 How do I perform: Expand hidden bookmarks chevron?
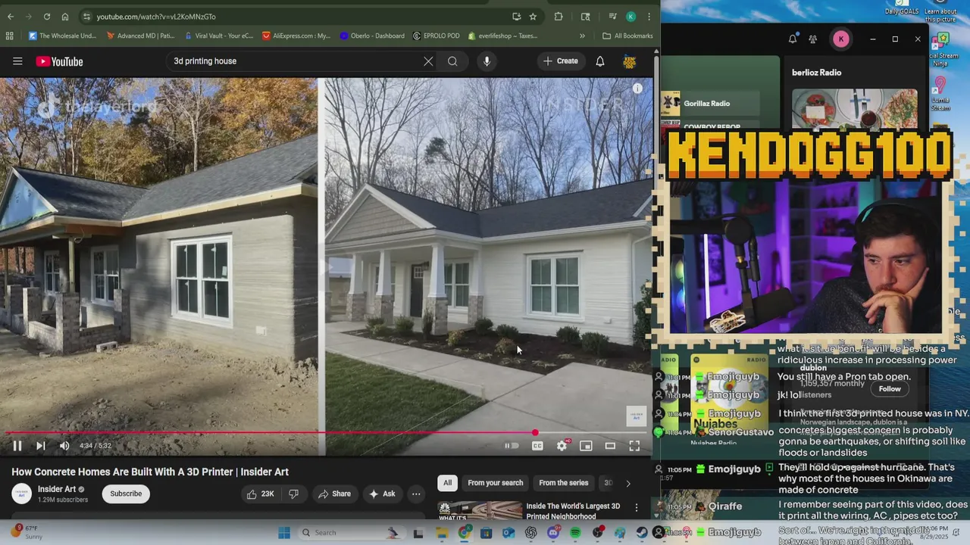pyautogui.click(x=582, y=36)
